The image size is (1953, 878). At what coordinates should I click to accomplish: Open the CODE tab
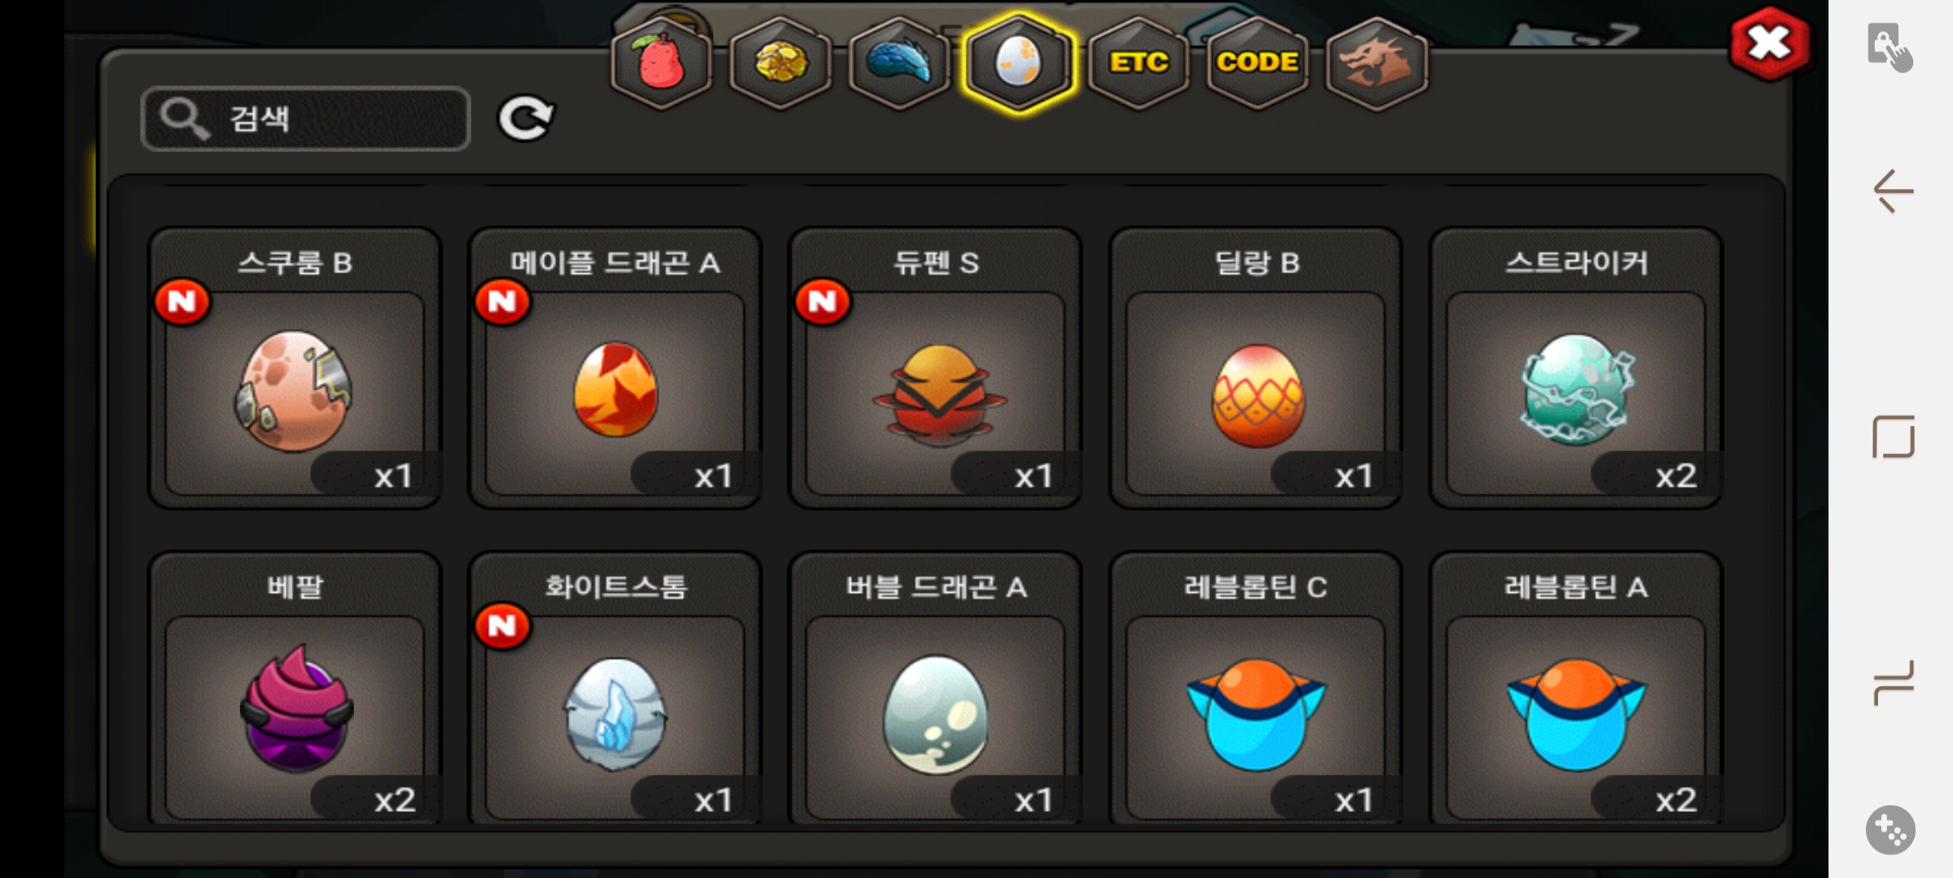[x=1257, y=62]
